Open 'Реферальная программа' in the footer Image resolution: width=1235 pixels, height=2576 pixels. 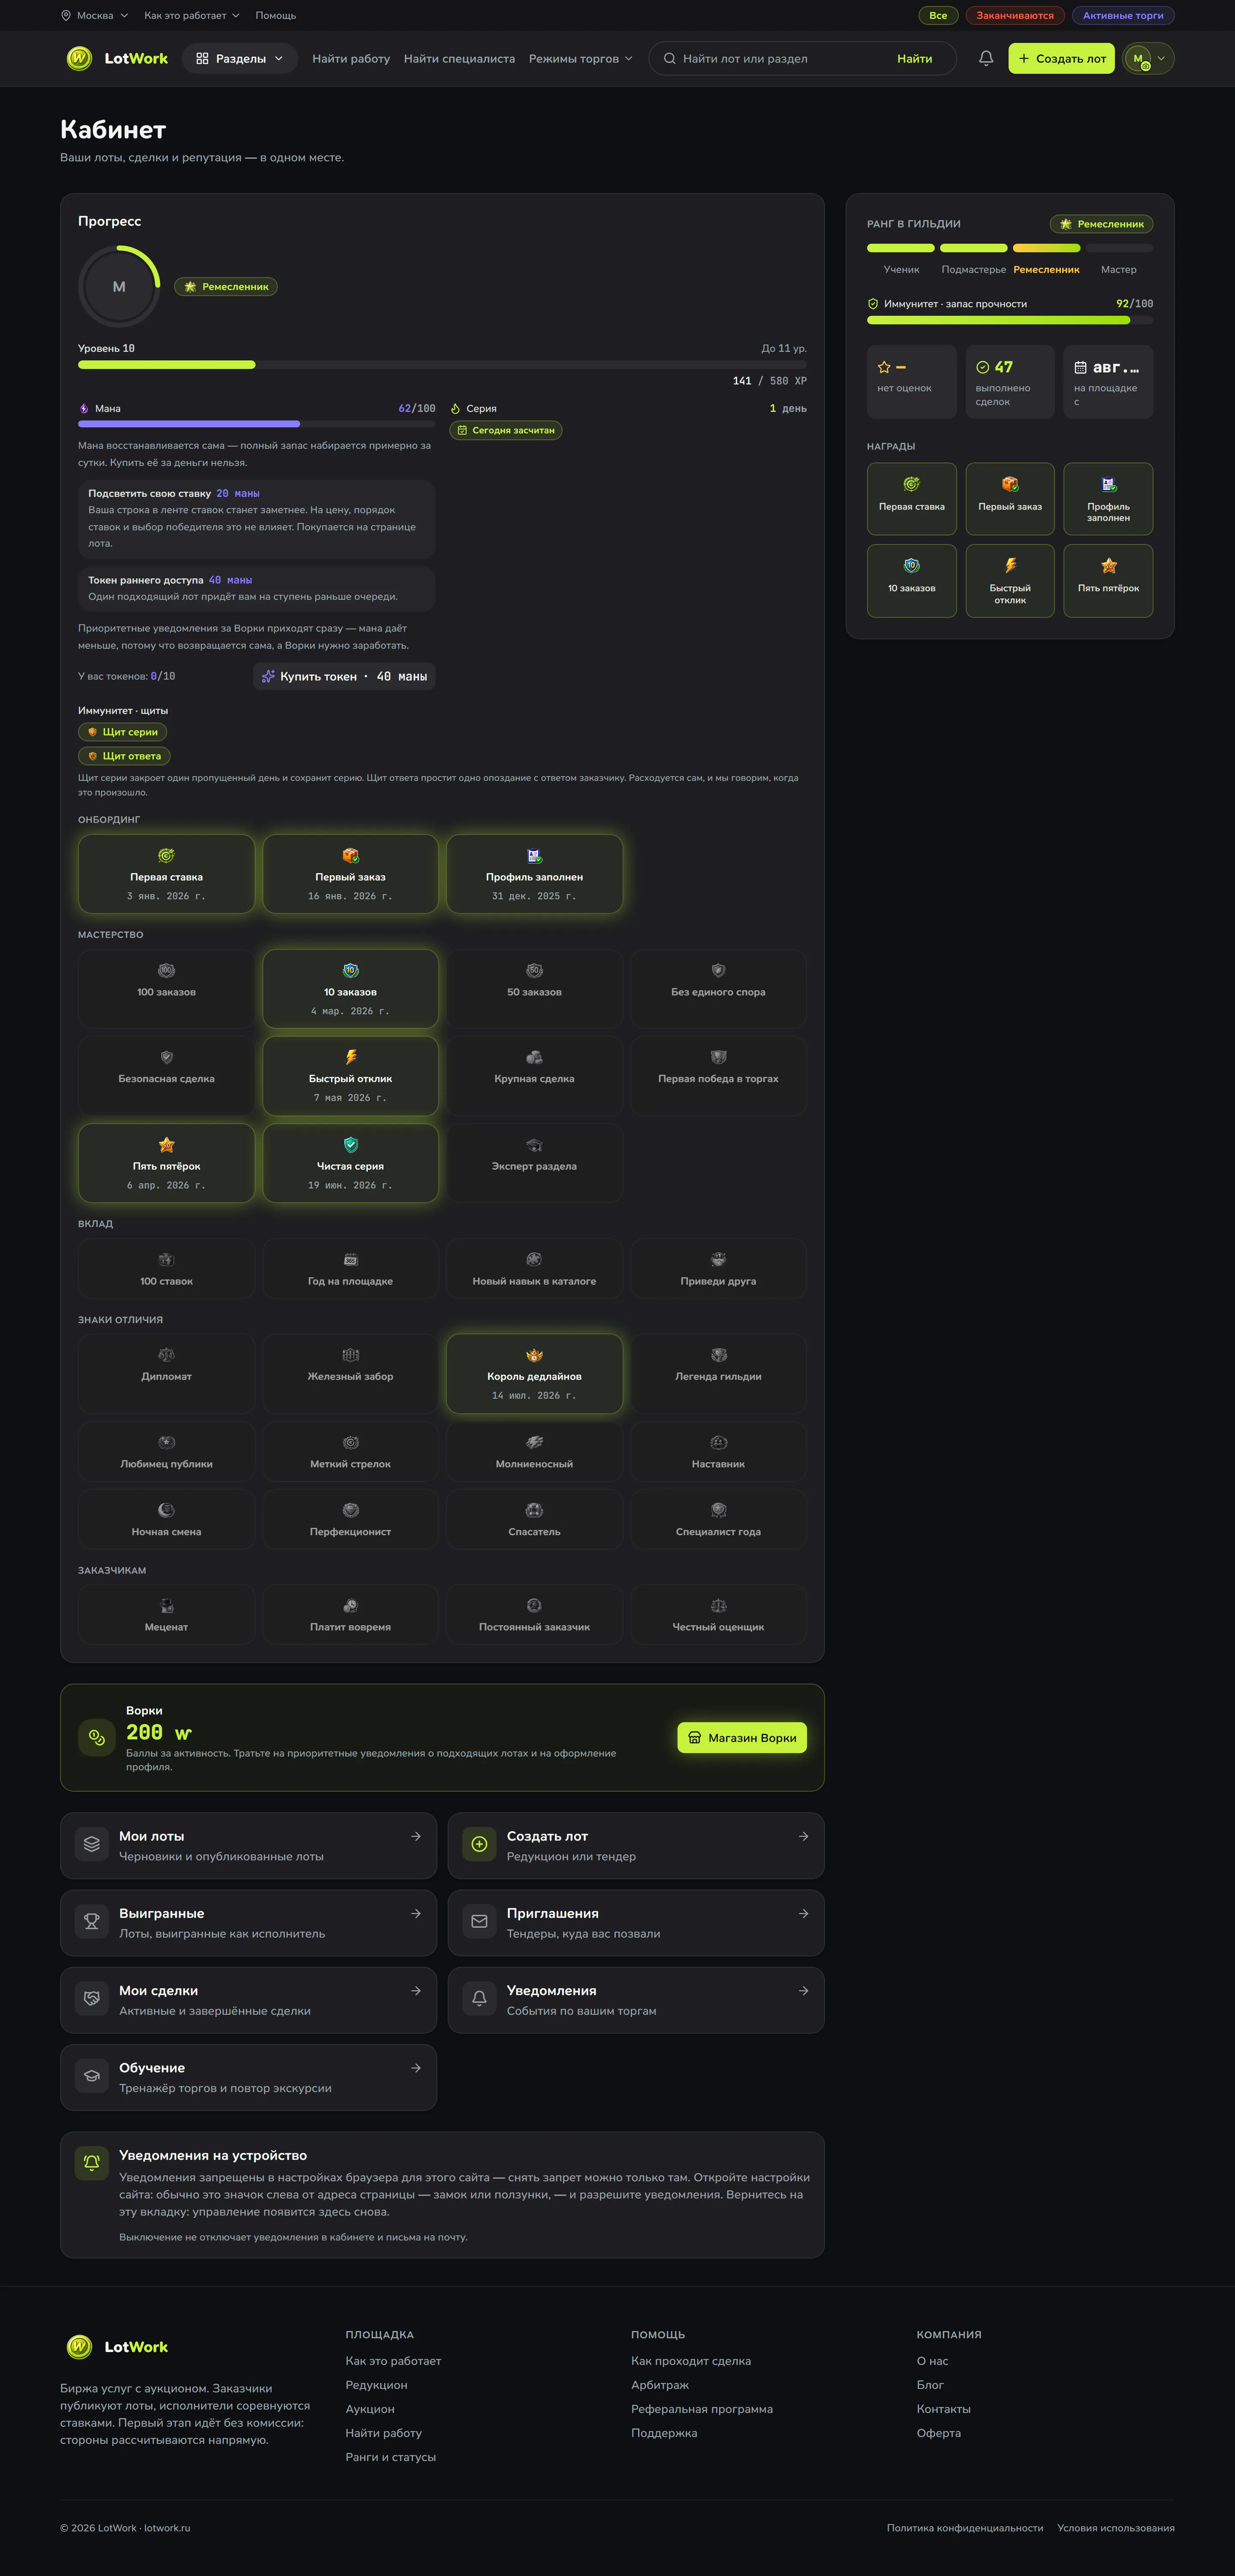[702, 2409]
